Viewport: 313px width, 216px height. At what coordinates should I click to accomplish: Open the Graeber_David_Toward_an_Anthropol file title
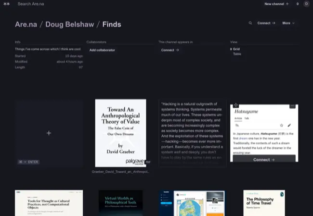pyautogui.click(x=120, y=172)
